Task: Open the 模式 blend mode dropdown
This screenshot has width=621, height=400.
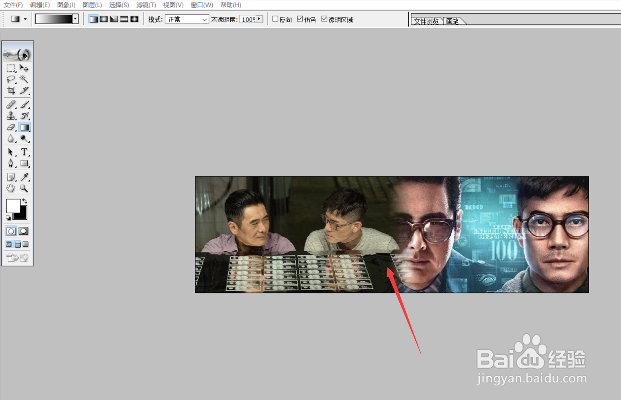Action: [187, 19]
